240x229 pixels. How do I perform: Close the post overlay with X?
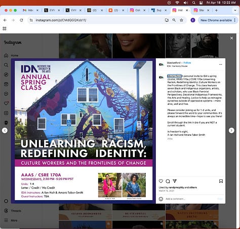pyautogui.click(x=231, y=39)
